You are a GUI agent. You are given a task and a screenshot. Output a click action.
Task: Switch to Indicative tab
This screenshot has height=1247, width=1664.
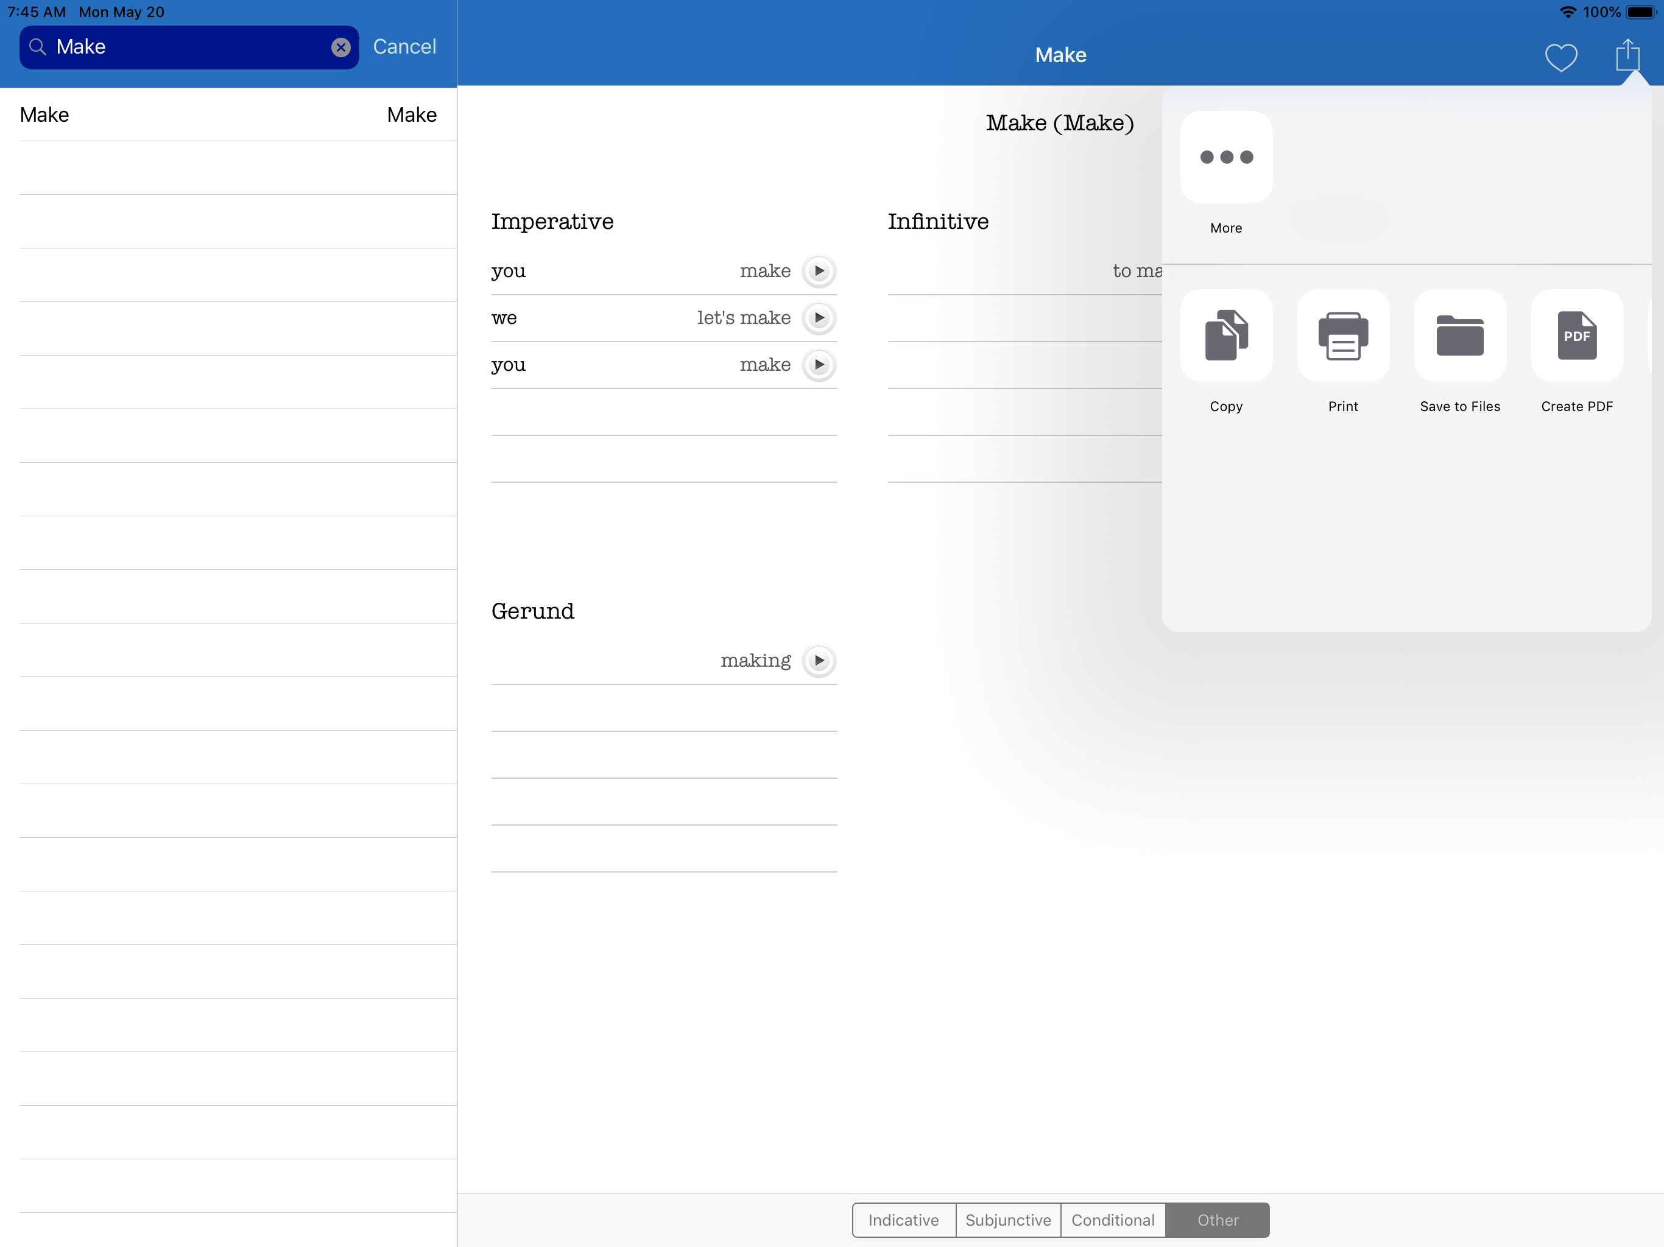coord(903,1220)
